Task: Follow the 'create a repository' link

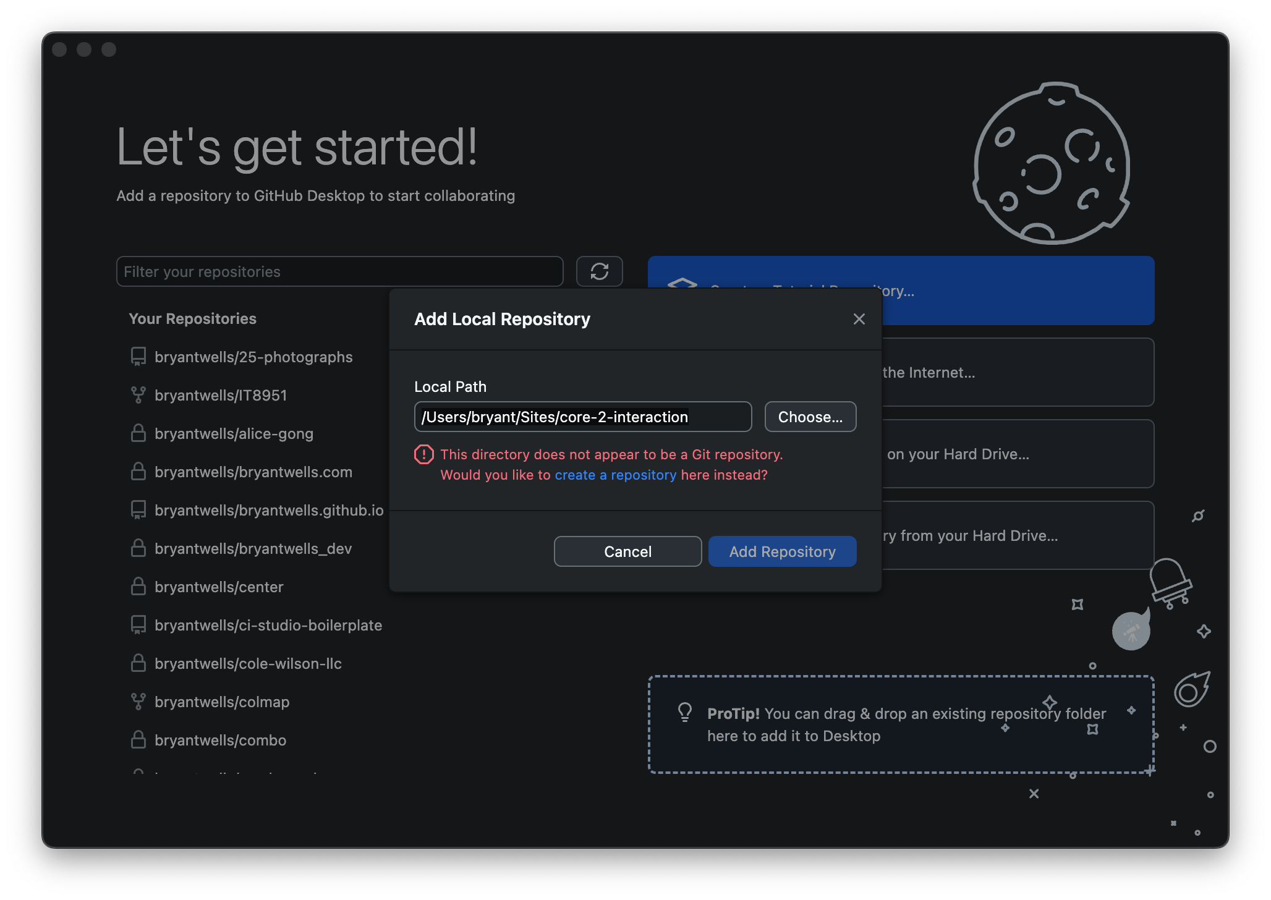Action: (x=615, y=475)
